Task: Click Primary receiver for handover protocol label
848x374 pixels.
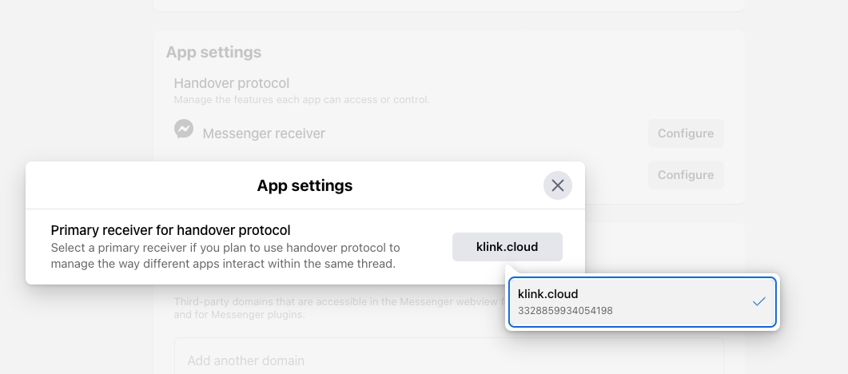Action: click(170, 230)
